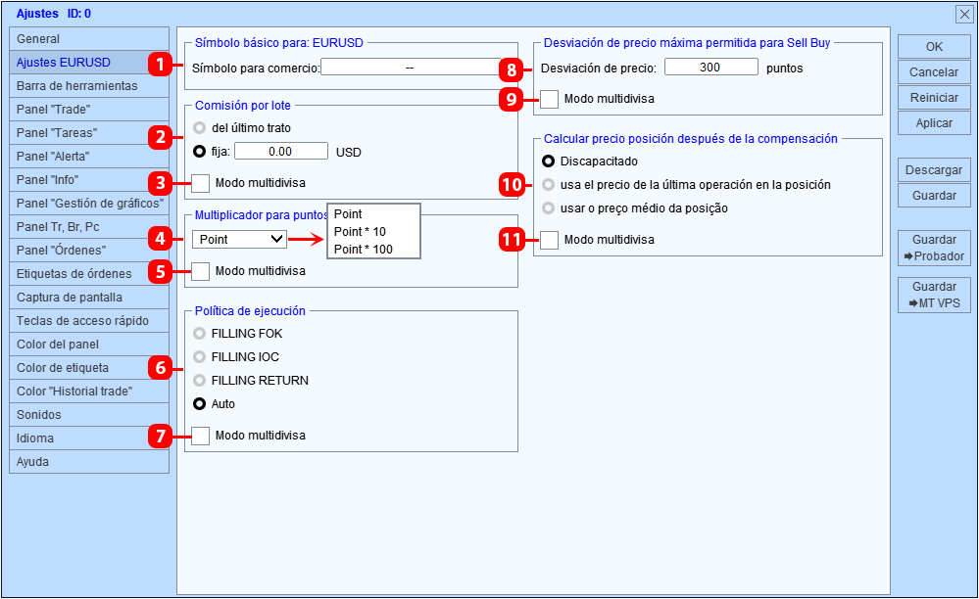Click Guardar Probador button
Viewport: 979px width, 599px height.
tap(934, 248)
